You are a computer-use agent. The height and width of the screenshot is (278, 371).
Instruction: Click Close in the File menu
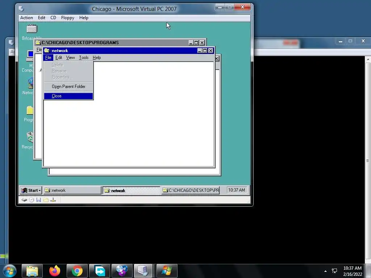68,96
